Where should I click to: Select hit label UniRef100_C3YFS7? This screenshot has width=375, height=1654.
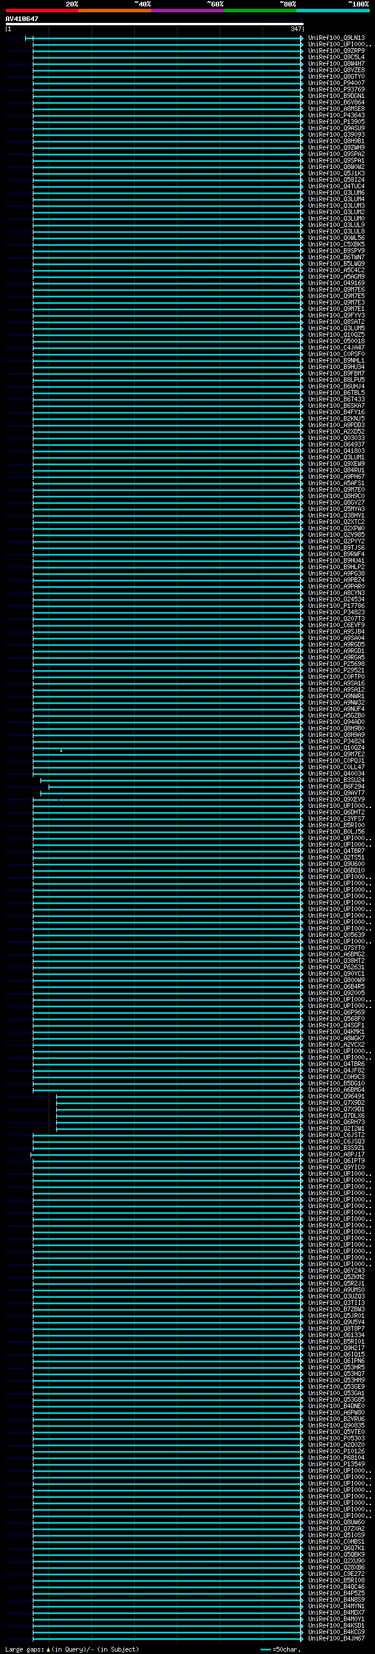click(336, 819)
